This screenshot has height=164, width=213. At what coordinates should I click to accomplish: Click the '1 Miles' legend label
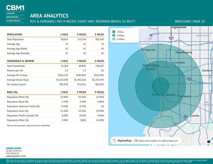click(x=120, y=32)
